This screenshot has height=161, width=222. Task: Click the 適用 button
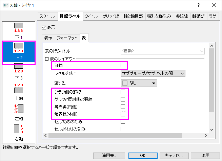coord(205,156)
